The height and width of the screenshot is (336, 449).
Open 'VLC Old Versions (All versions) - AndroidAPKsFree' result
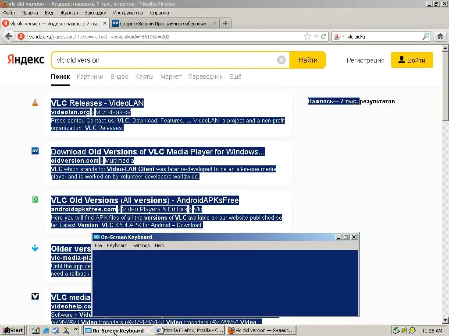tap(145, 200)
